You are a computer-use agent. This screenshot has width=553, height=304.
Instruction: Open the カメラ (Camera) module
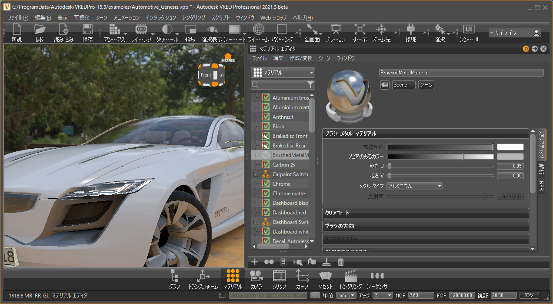pos(256,279)
